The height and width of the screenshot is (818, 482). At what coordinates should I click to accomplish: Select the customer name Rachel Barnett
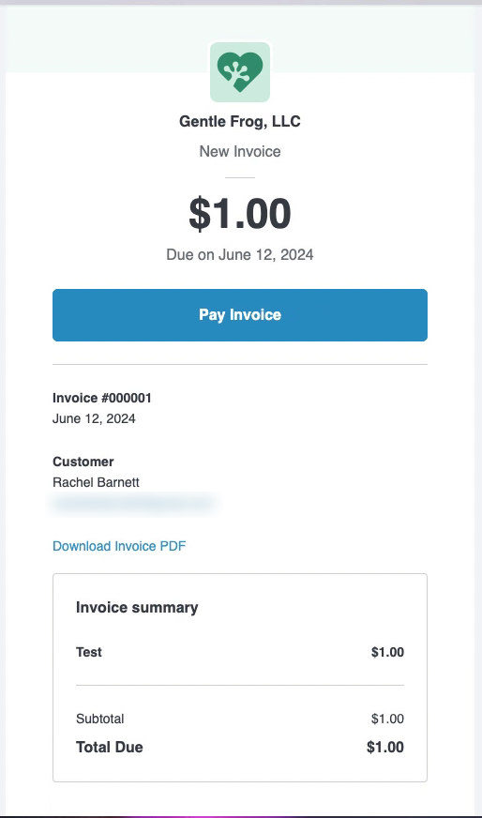(96, 482)
